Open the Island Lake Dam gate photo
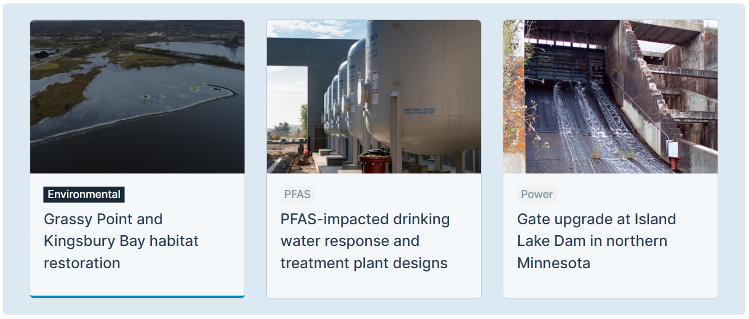Viewport: 749px width, 319px height. [x=610, y=96]
